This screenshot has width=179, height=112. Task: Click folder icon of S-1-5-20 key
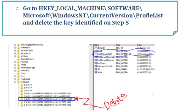click(22, 91)
